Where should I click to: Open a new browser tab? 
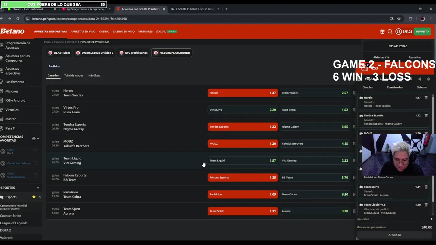227,9
